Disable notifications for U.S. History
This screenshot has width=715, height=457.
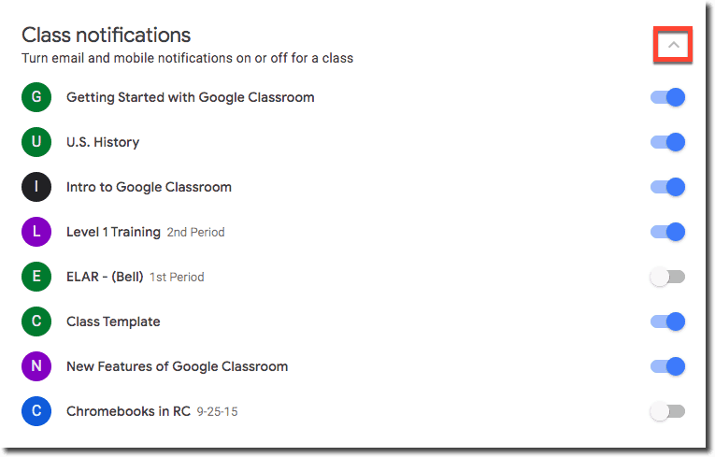(x=667, y=142)
